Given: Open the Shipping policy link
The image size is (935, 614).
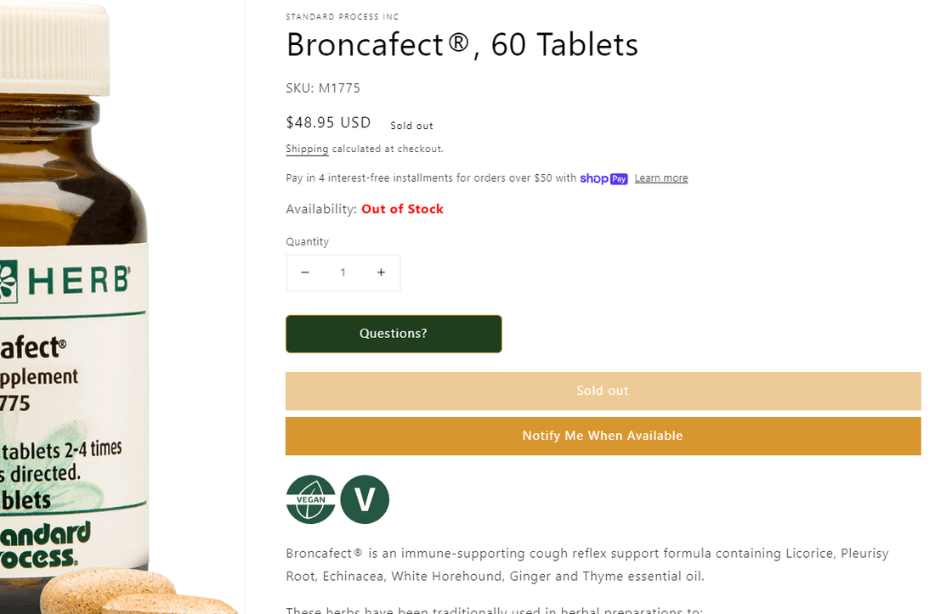Looking at the screenshot, I should [307, 149].
